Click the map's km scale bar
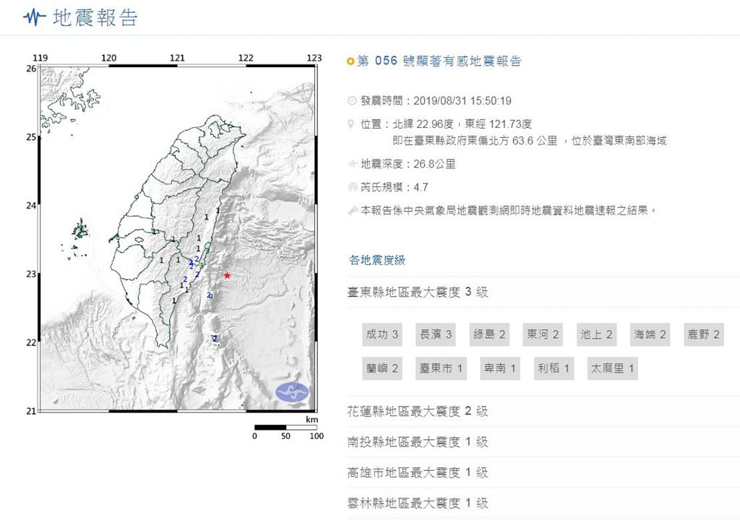The width and height of the screenshot is (740, 528). [x=286, y=428]
